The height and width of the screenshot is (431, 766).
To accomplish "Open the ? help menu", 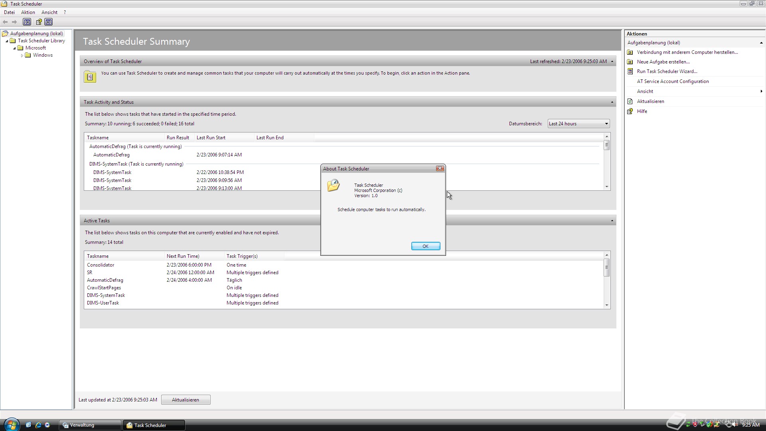I will (65, 12).
